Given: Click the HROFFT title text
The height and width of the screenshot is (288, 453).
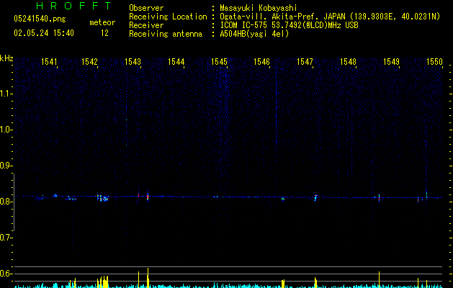Looking at the screenshot, I should [74, 6].
